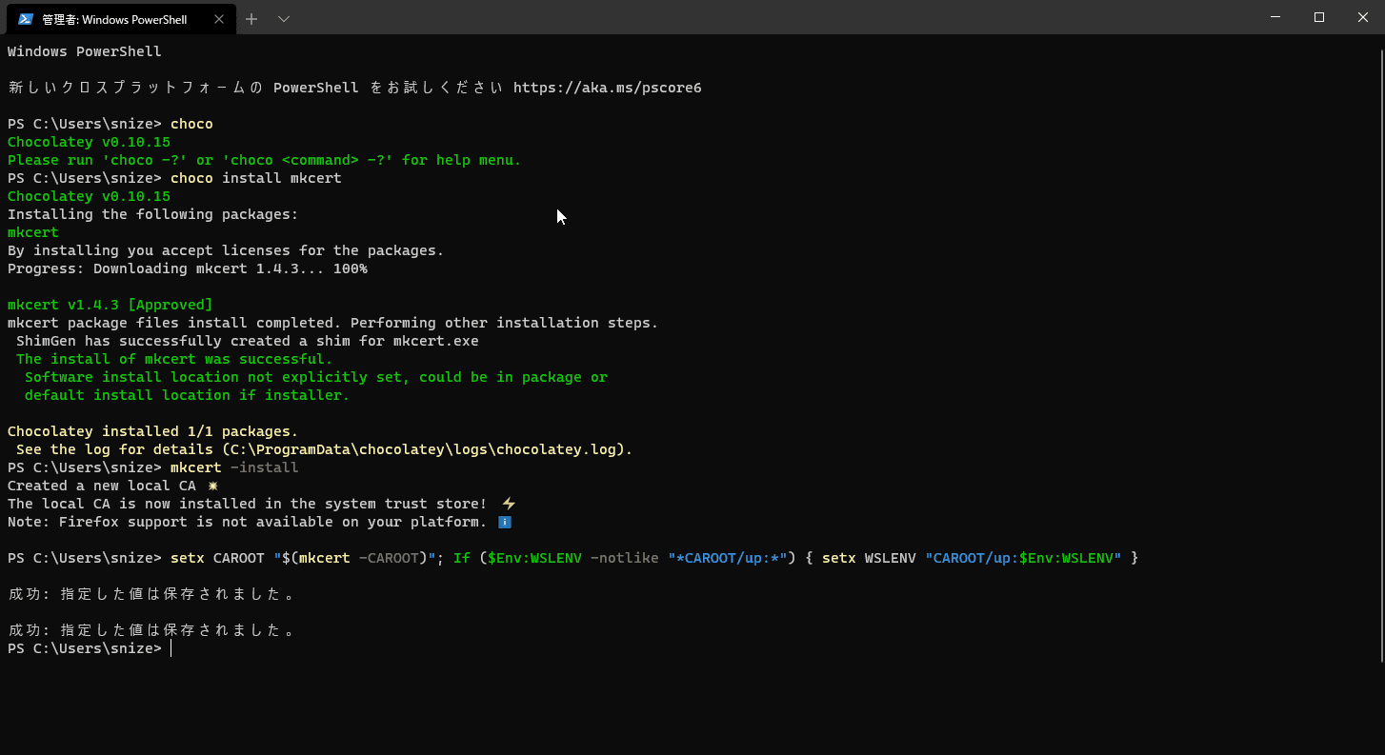Open the new-tab profile dropdown chevron
Viewport: 1385px width, 755px height.
tap(284, 19)
